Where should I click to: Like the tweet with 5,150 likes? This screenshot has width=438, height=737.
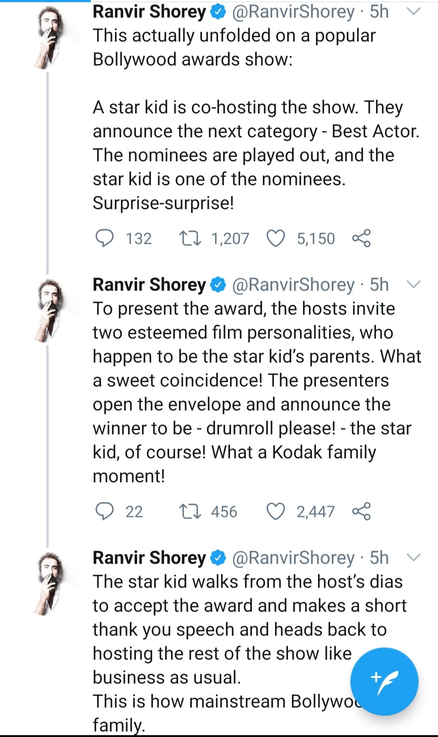(276, 238)
